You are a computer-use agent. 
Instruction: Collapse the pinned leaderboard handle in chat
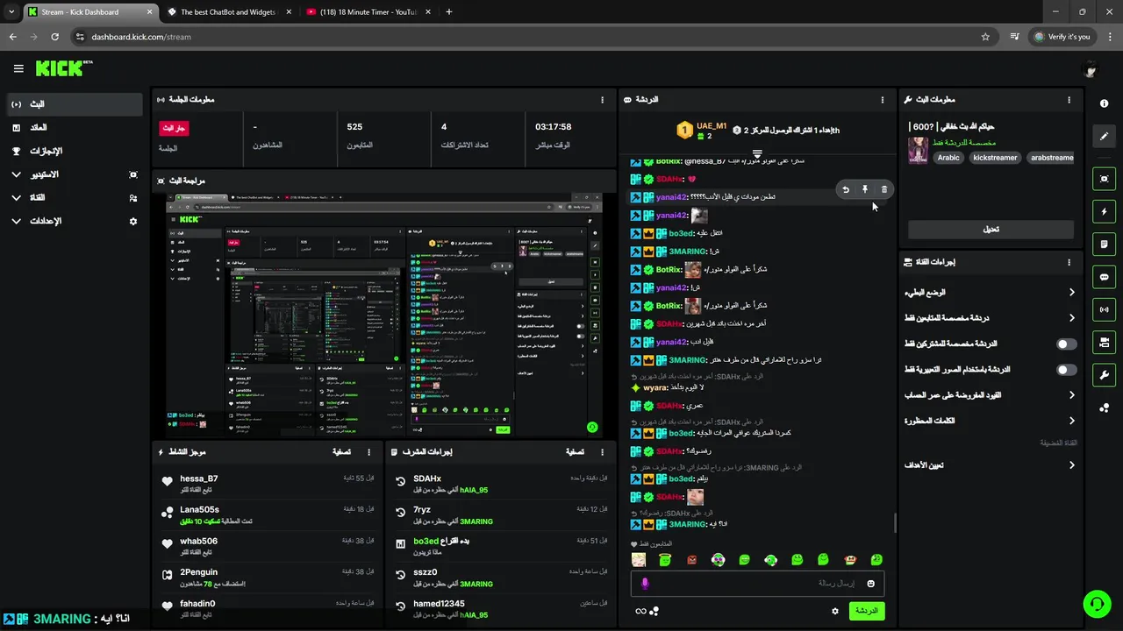pos(757,154)
